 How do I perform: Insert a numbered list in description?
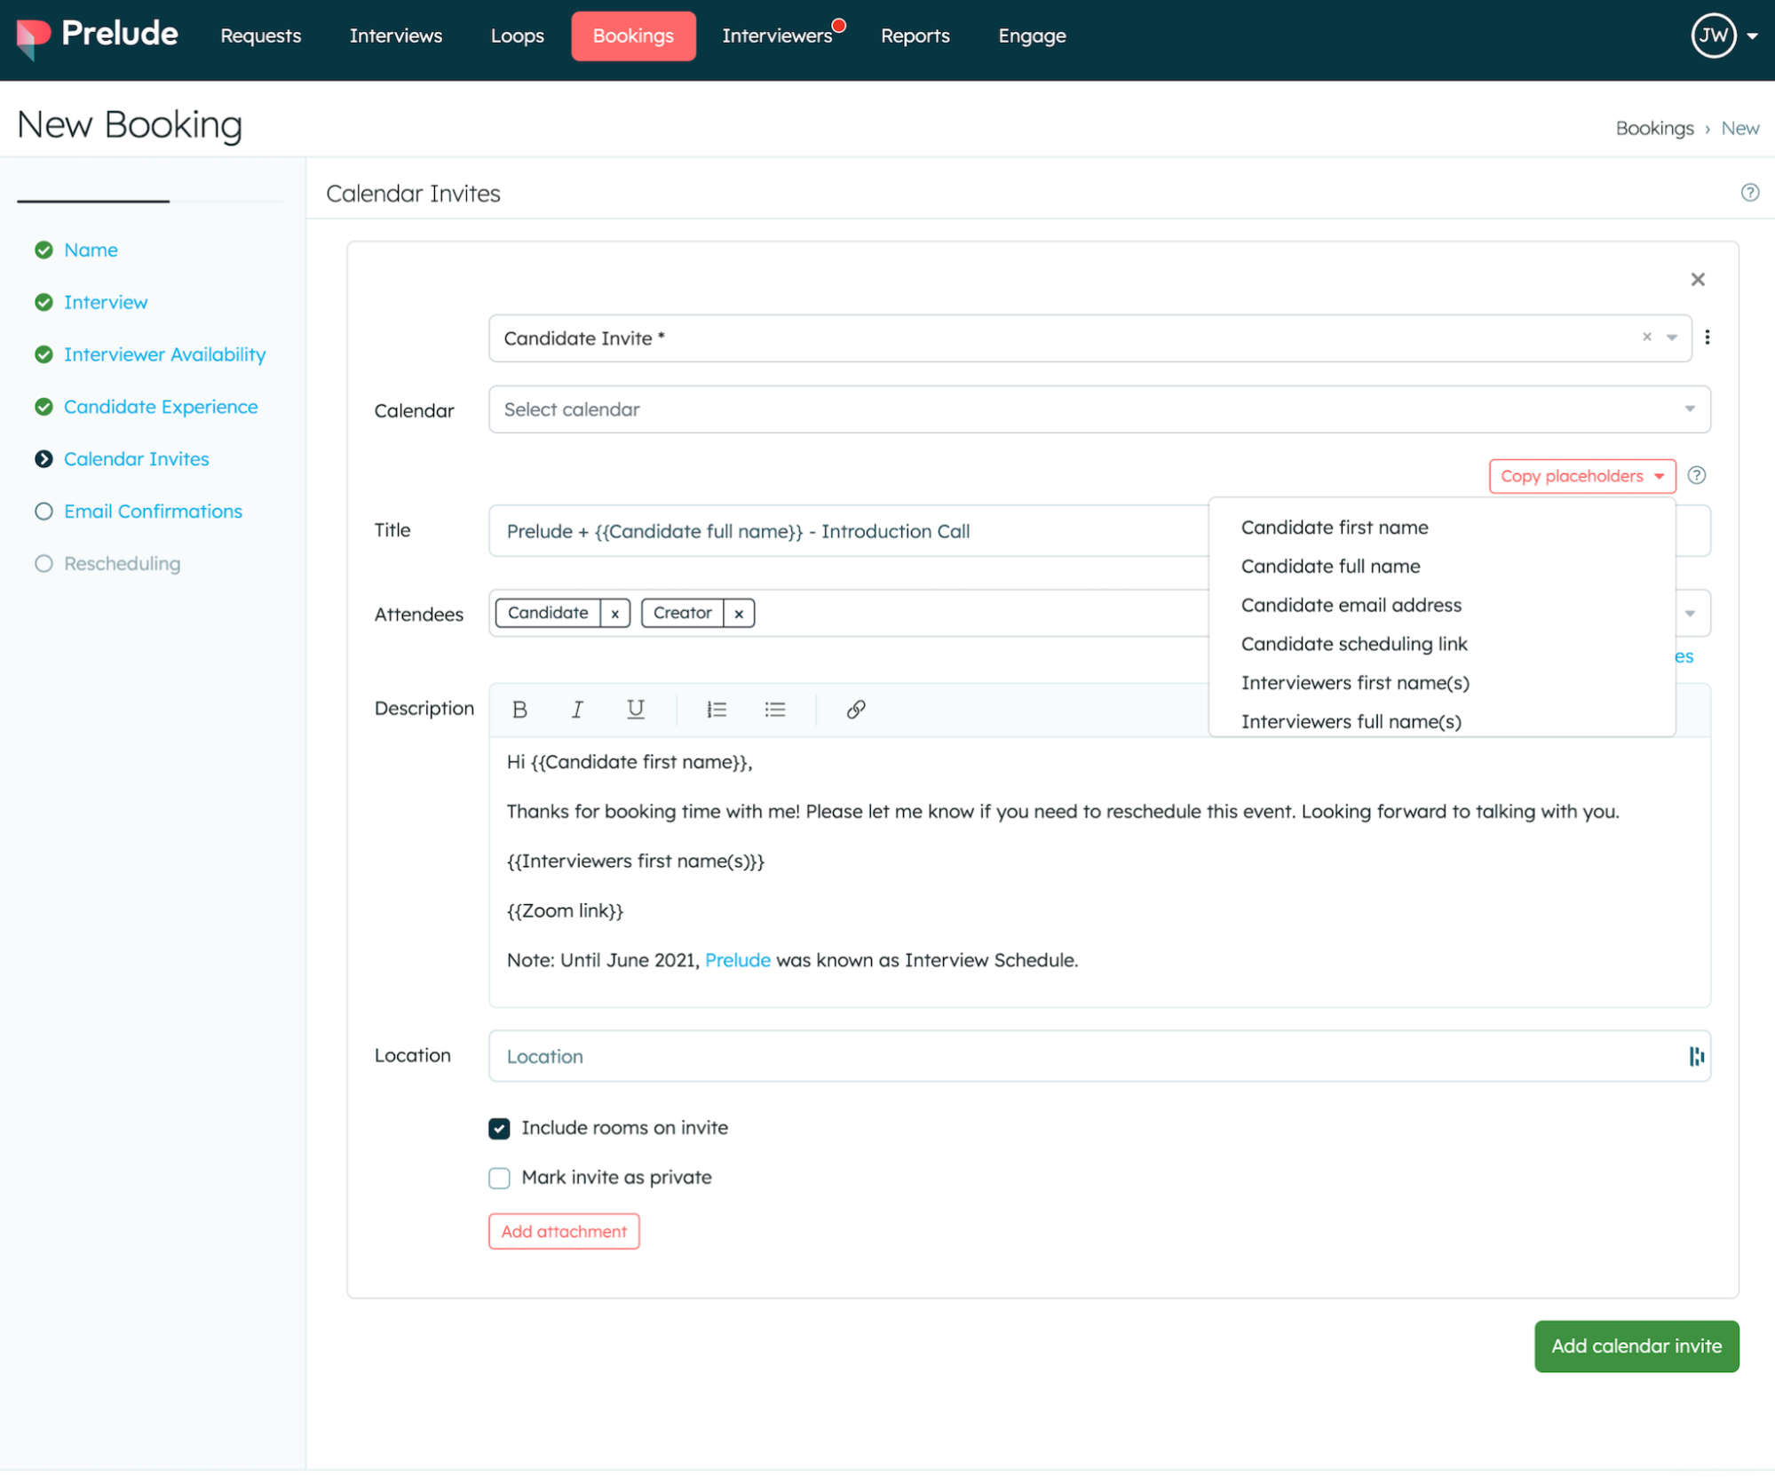click(716, 709)
